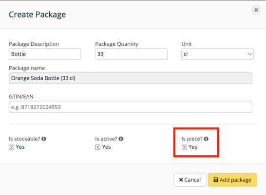This screenshot has height=195, width=266.
Task: Click the grayed-out Package name field
Action: pos(131,78)
